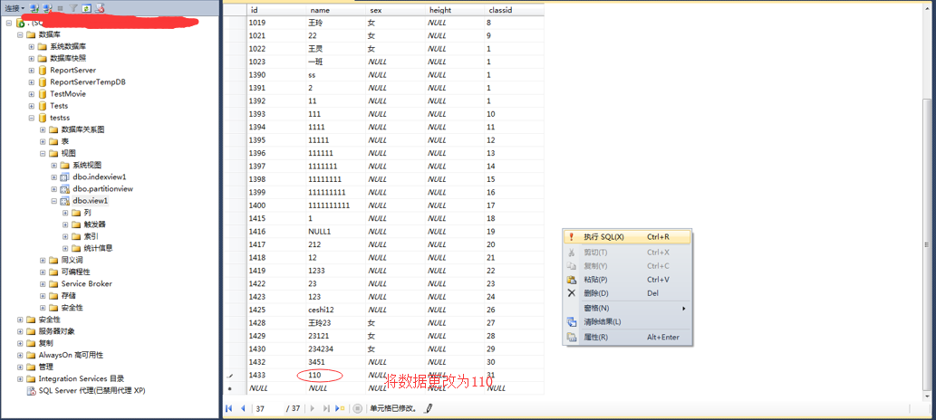Screen dimensions: 936x420
Task: Select the 可编程性 folder
Action: click(x=76, y=272)
